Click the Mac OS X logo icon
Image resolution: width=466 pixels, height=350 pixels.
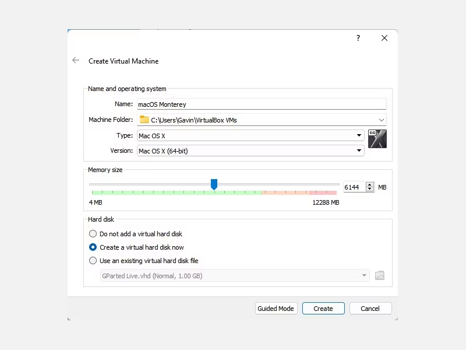(377, 139)
